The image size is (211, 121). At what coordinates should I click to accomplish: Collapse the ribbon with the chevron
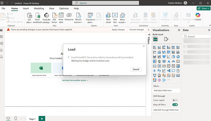[210, 25]
